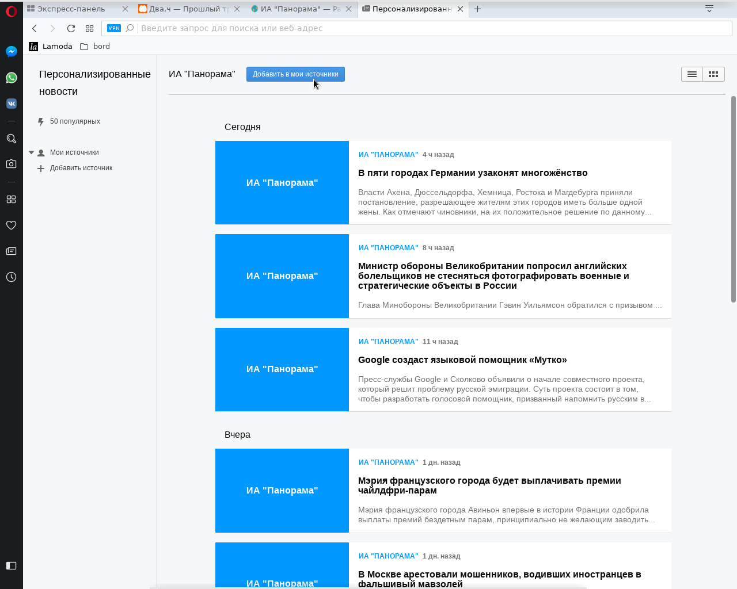Image resolution: width=737 pixels, height=589 pixels.
Task: Switch to the Экспресс-панель tab
Action: (78, 9)
